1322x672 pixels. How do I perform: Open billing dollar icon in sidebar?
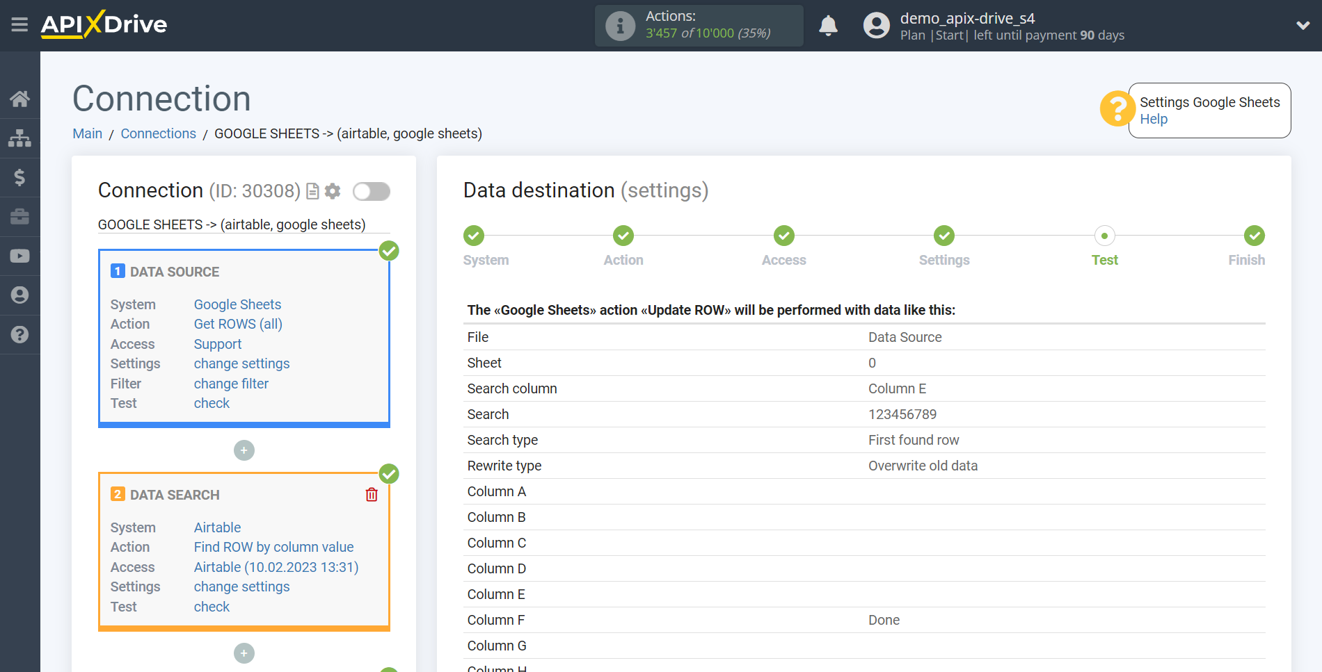point(19,177)
